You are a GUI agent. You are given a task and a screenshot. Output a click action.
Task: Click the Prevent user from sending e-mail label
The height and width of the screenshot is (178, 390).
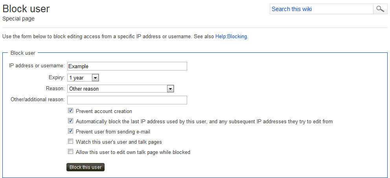pyautogui.click(x=113, y=132)
